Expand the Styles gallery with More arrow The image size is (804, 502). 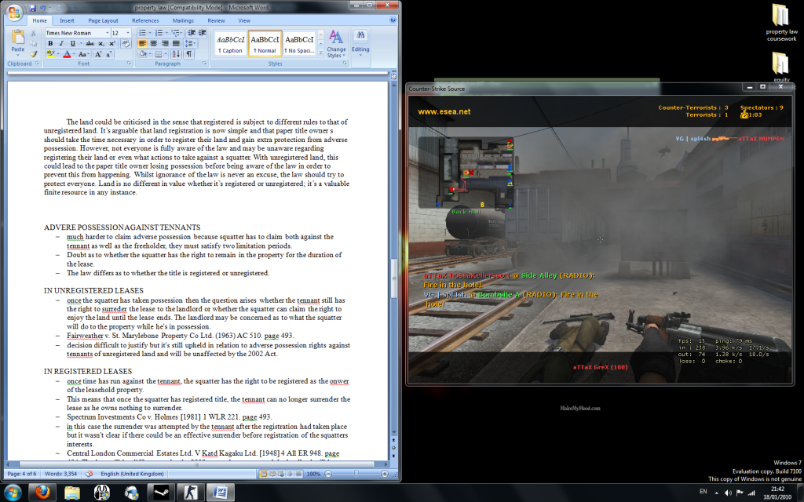coord(321,53)
